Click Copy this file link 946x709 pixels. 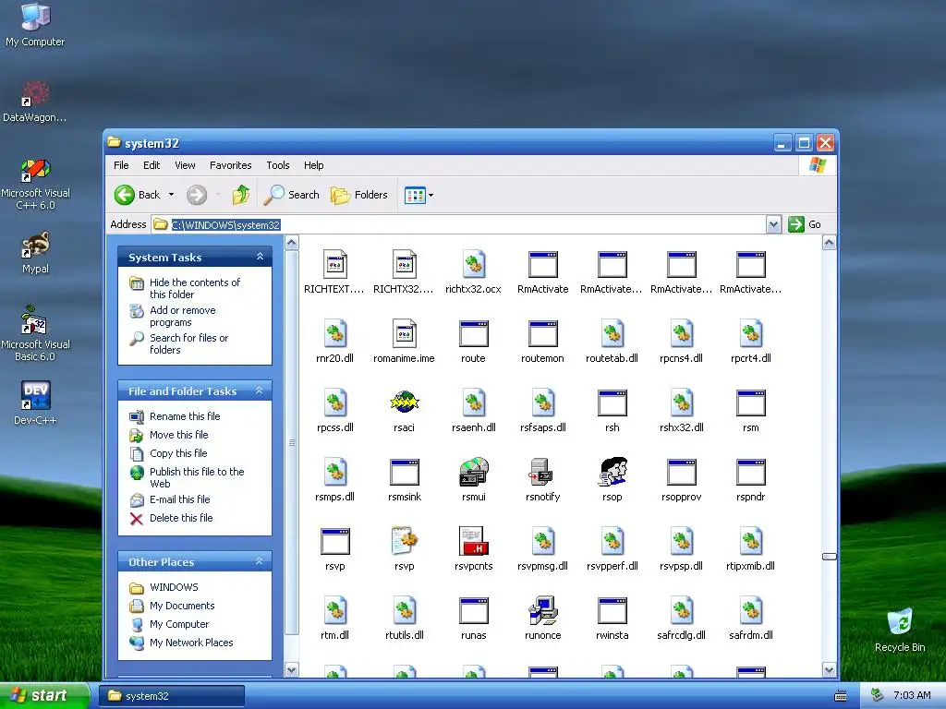pyautogui.click(x=178, y=453)
